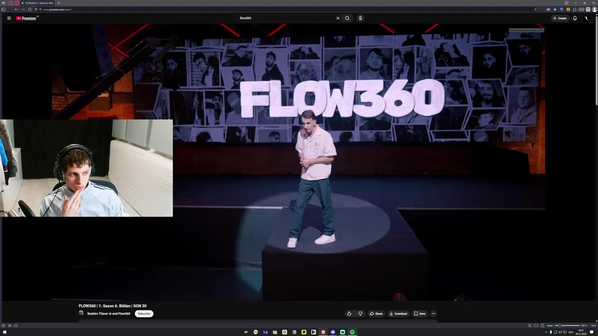Open the tracker shield icon
This screenshot has height=336, width=598.
point(36,9)
